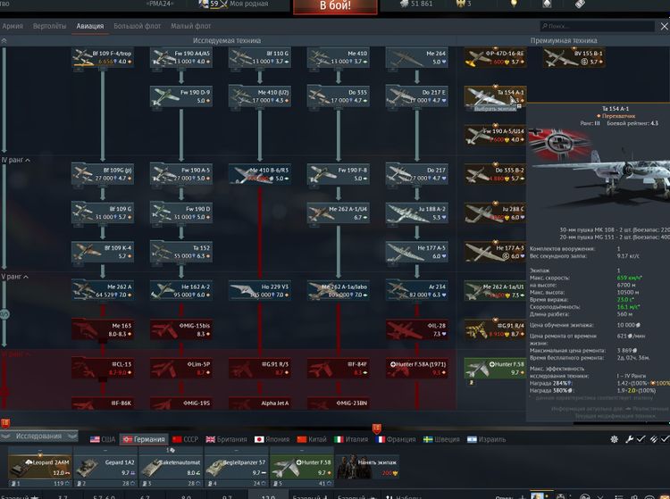This screenshot has width=670, height=499.
Task: Select Hunter F.58 crew slot
Action: (x=301, y=467)
